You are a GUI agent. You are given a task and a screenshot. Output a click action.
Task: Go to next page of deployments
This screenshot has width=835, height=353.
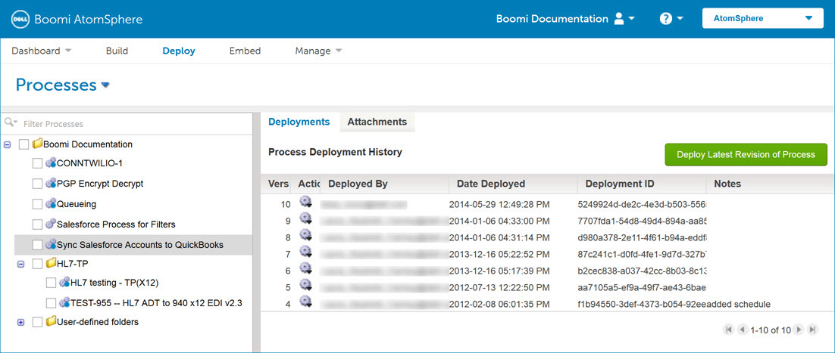(x=799, y=330)
